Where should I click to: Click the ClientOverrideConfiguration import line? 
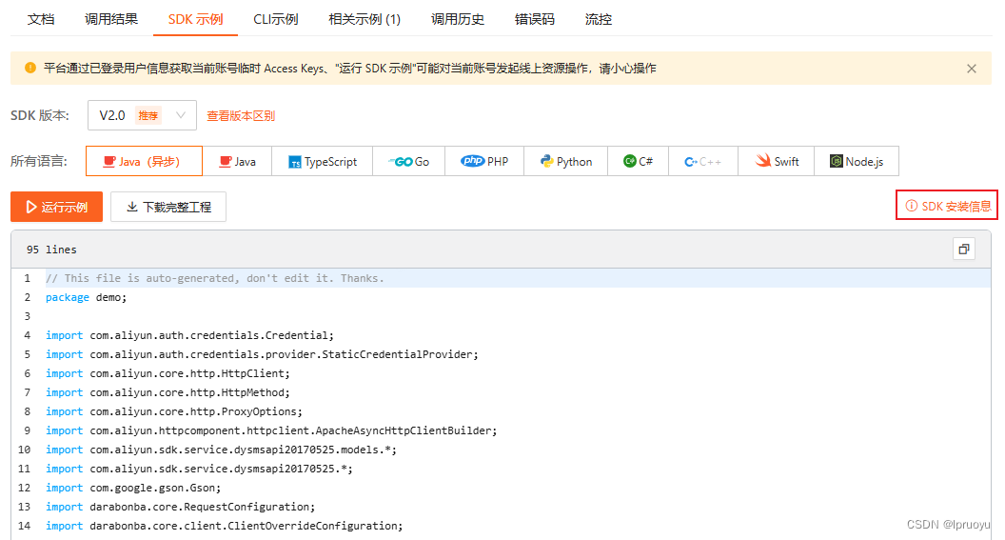pyautogui.click(x=225, y=526)
